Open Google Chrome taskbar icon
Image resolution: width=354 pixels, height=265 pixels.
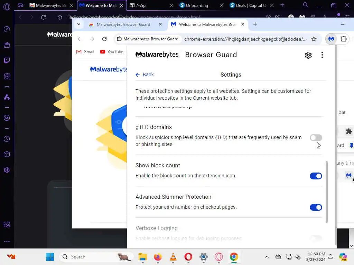point(234,257)
